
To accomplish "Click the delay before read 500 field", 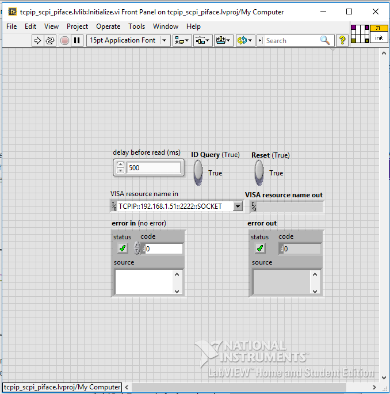I will 154,167.
